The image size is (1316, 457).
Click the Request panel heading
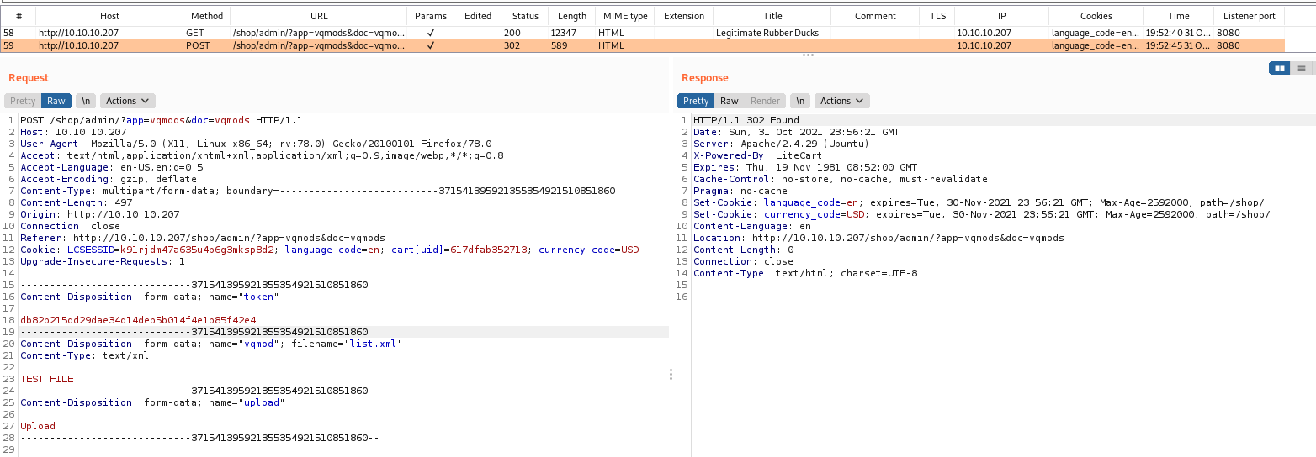[x=29, y=78]
